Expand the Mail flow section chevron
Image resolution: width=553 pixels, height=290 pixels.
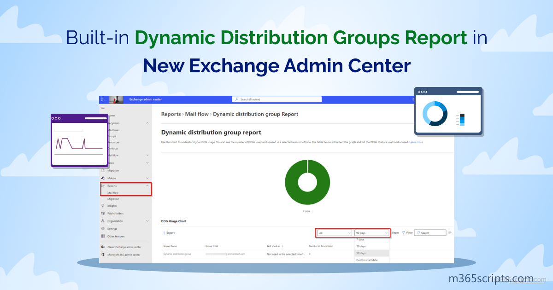(x=147, y=156)
